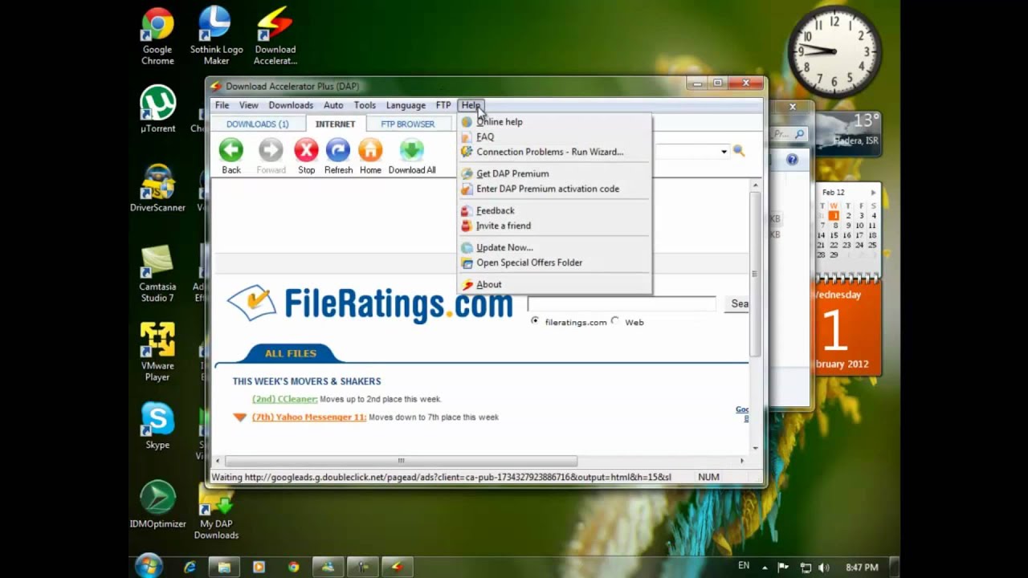Viewport: 1028px width, 578px height.
Task: Click the orange Home icon
Action: pos(370,150)
